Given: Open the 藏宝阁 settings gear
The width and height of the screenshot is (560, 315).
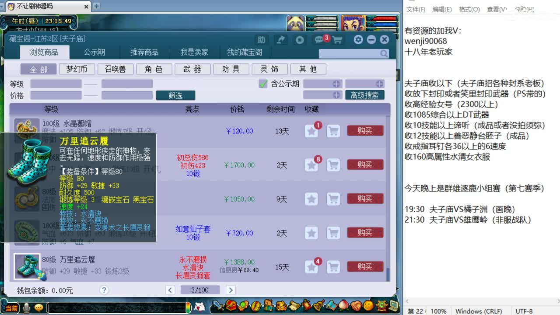Looking at the screenshot, I should (x=358, y=39).
